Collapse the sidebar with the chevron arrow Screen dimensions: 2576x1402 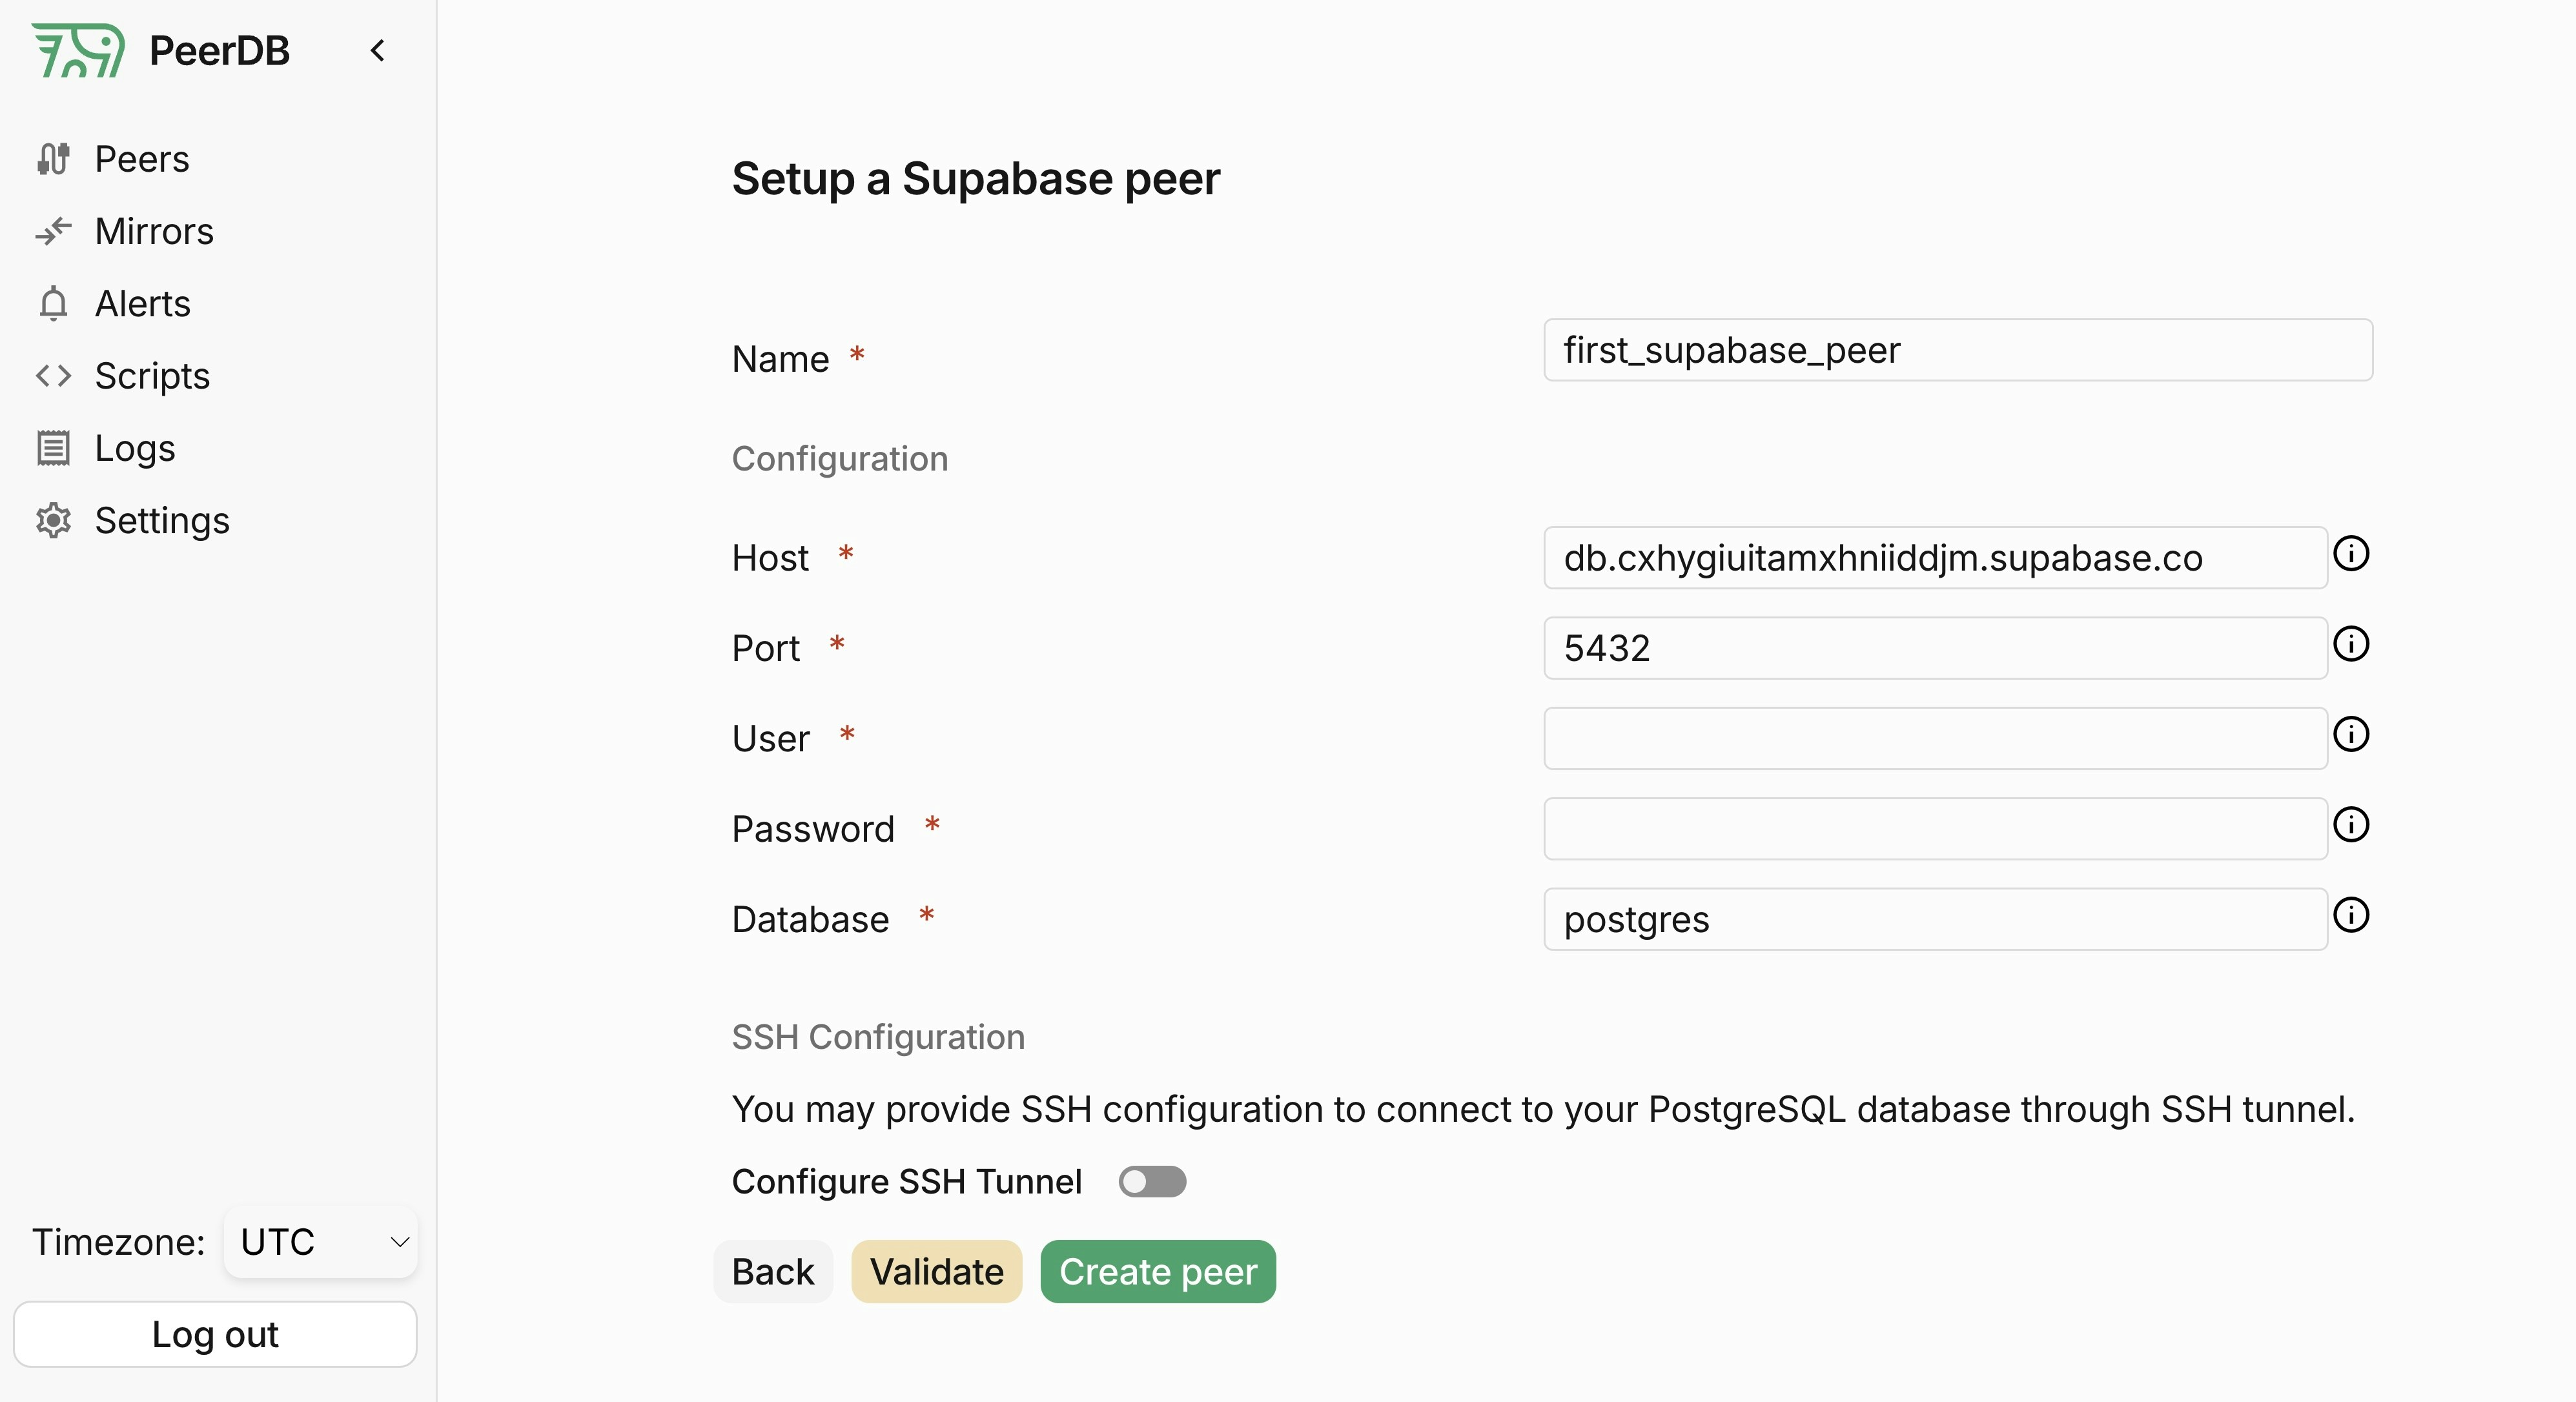378,51
